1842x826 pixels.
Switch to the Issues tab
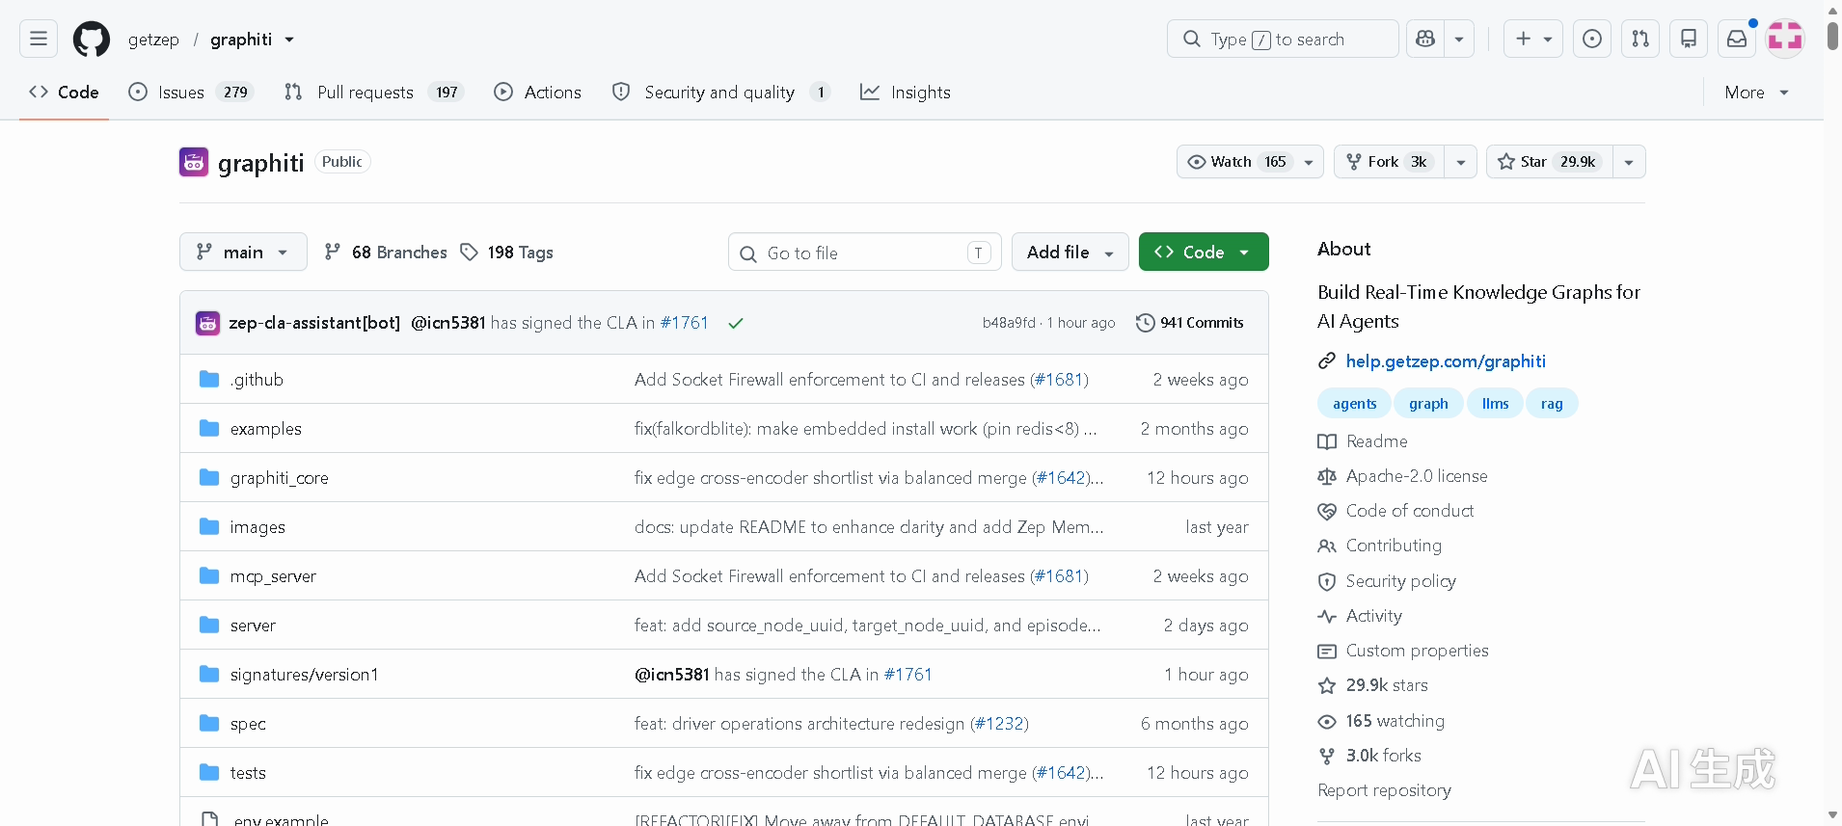pyautogui.click(x=190, y=93)
